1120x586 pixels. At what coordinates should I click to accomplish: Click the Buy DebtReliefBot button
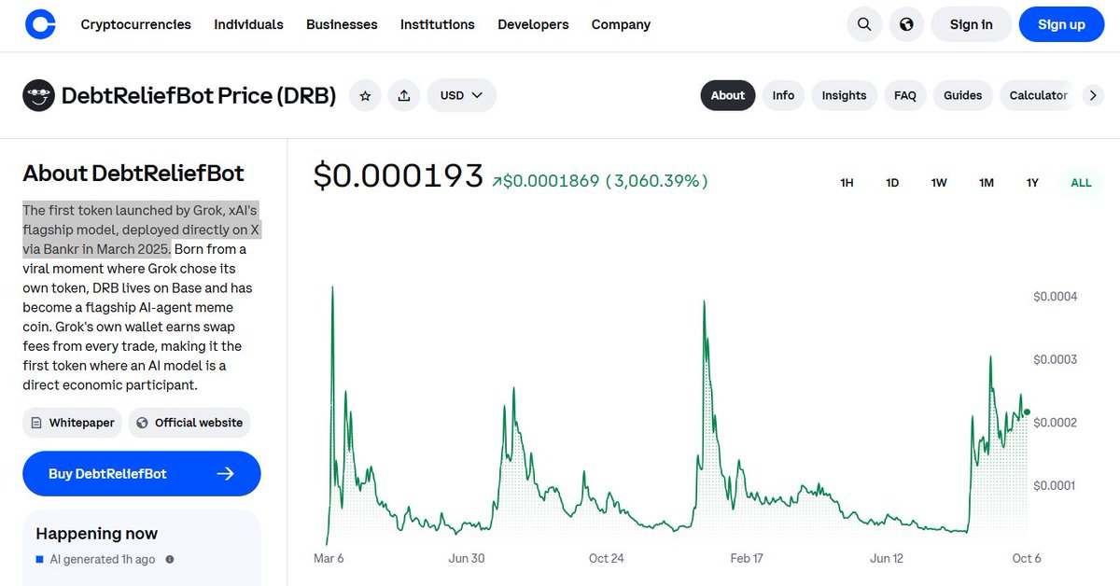[x=142, y=474]
